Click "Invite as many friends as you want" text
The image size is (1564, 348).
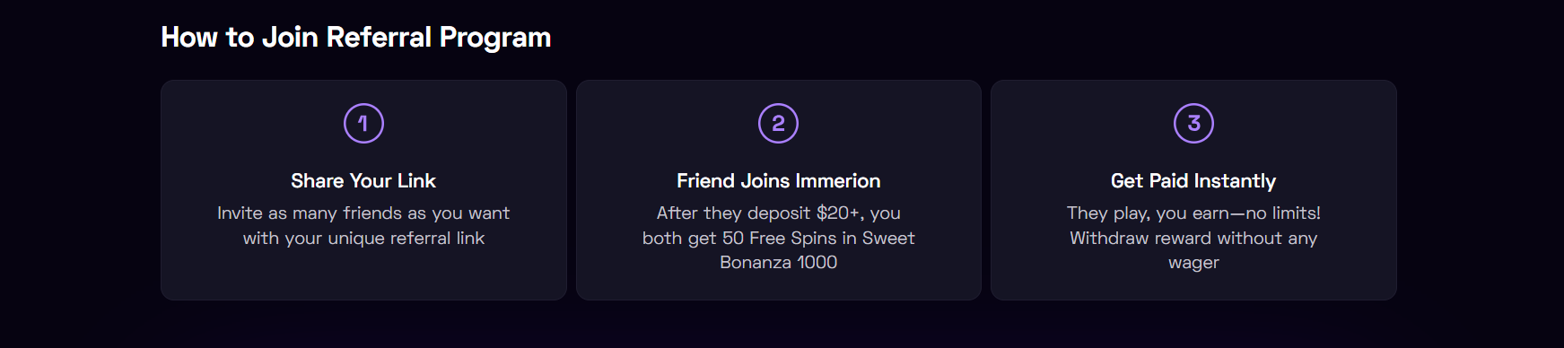point(363,213)
